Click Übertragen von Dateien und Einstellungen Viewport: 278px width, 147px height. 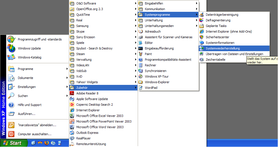coord(234,54)
